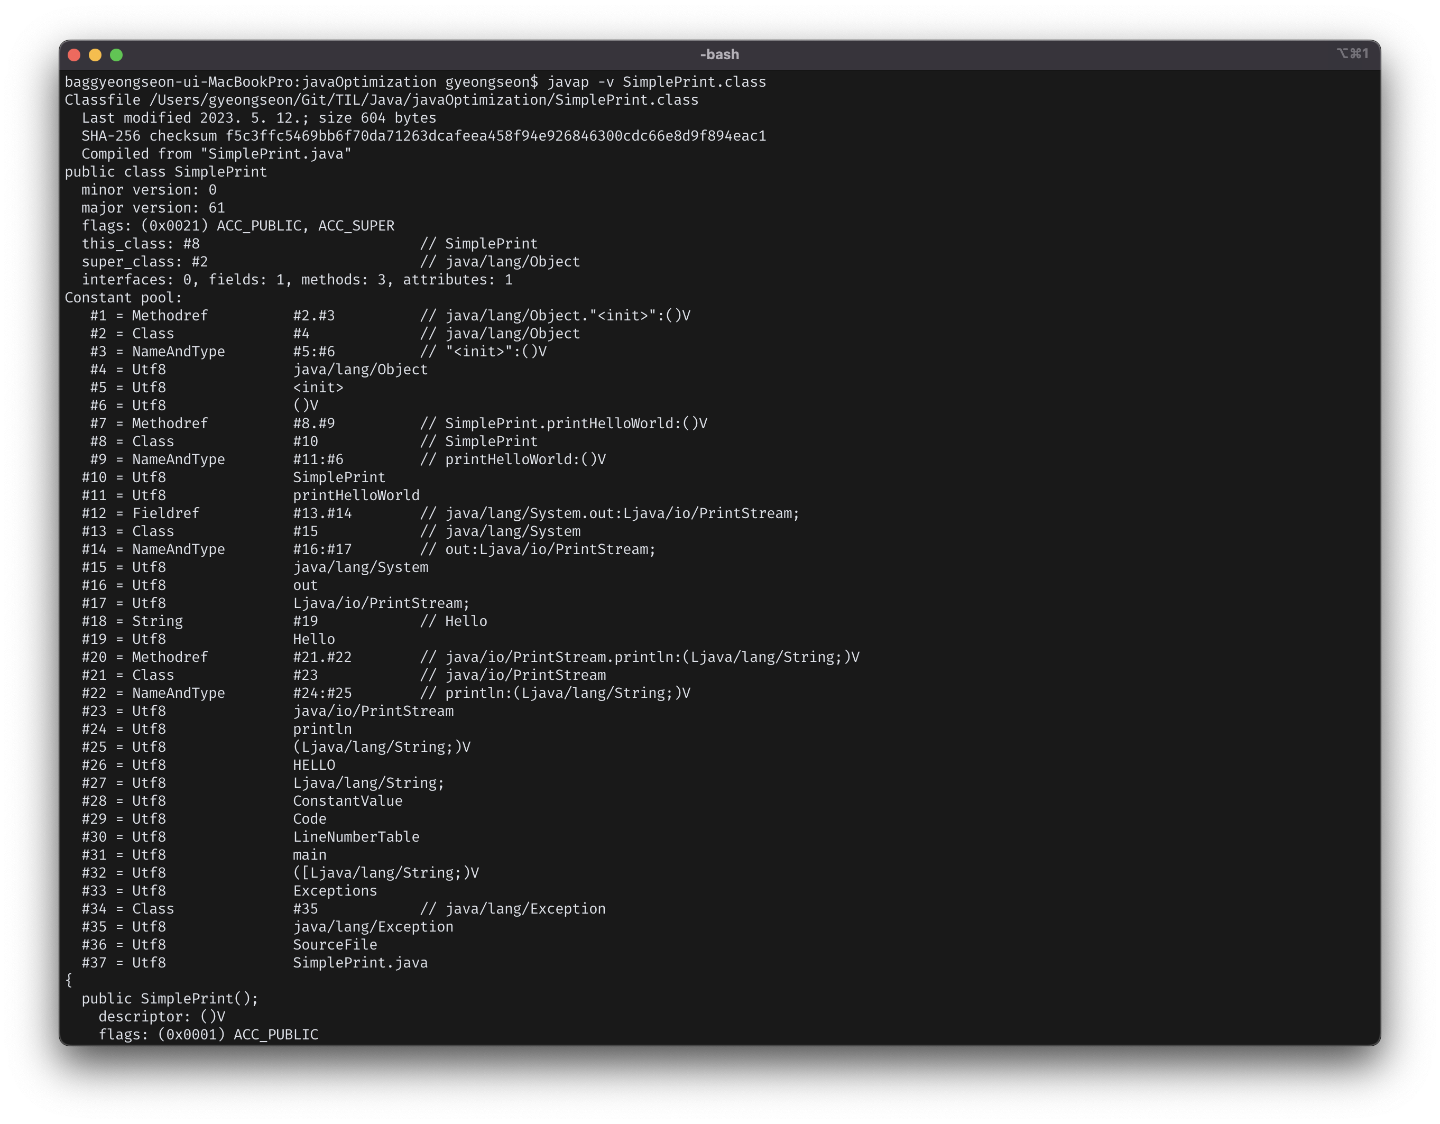
Task: Click entry #16 Utf8 out
Action: coord(199,585)
